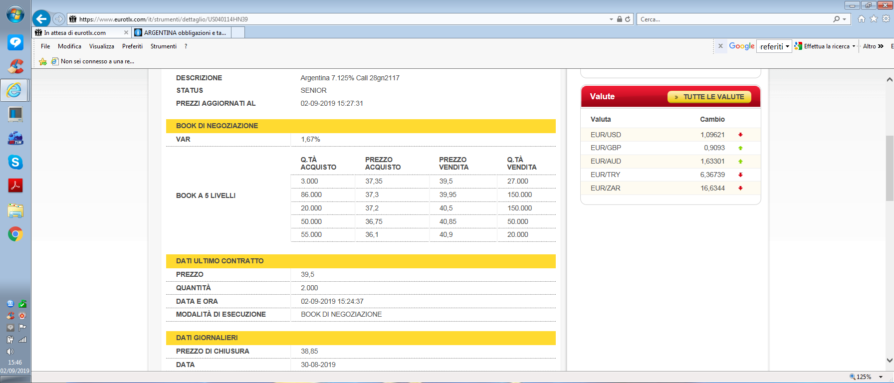The height and width of the screenshot is (383, 894).
Task: Click the TUTTE LE VALUTE button
Action: (709, 97)
